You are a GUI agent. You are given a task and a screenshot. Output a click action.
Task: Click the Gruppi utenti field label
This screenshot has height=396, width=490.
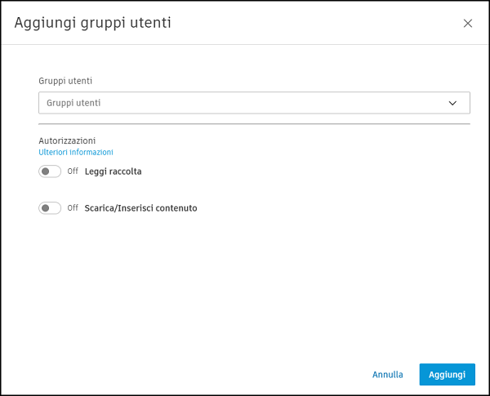pos(65,82)
